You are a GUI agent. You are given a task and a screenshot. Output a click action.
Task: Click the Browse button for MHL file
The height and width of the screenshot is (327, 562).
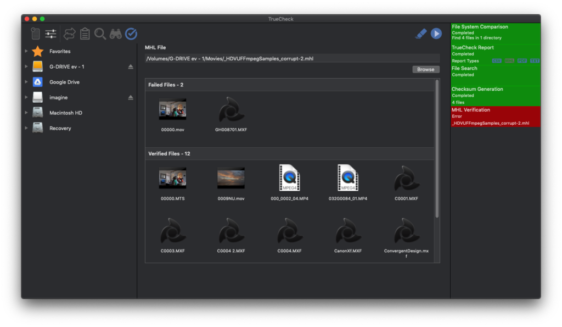pyautogui.click(x=425, y=69)
